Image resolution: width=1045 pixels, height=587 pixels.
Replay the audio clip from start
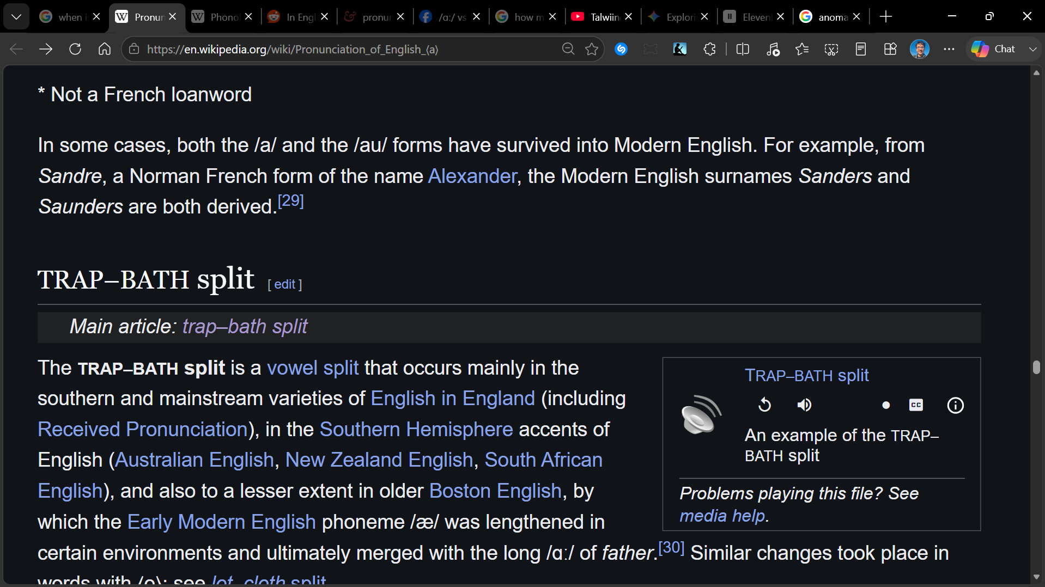pos(765,405)
